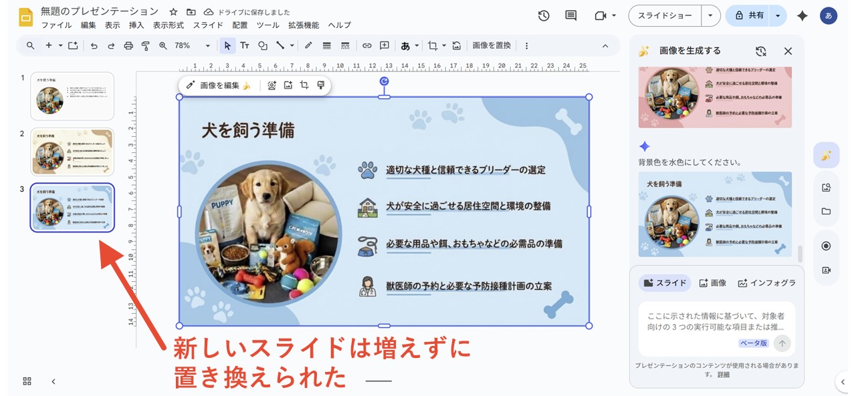
Task: Switch to the インフォグラ tab
Action: click(x=766, y=282)
